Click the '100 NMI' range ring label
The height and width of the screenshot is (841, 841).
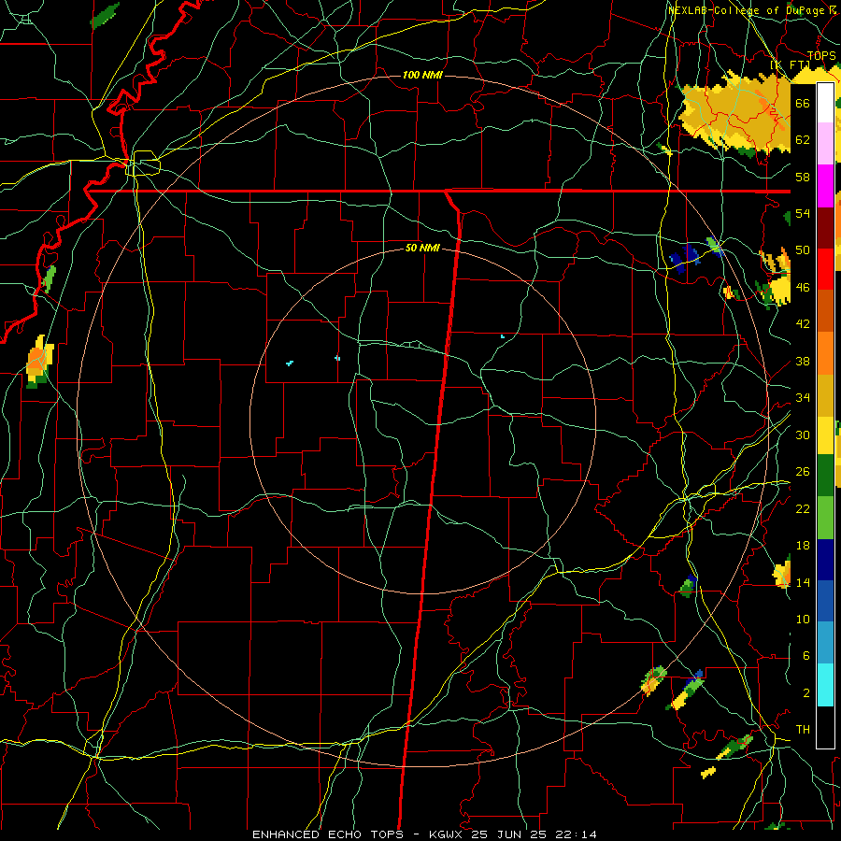(x=422, y=75)
